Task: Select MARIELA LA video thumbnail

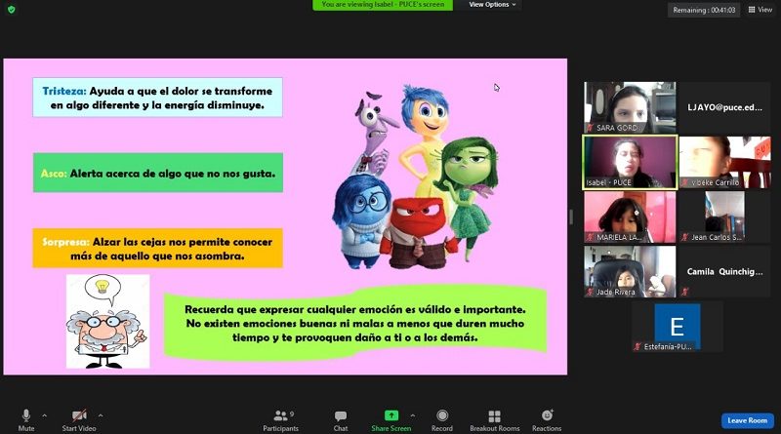Action: click(x=630, y=217)
